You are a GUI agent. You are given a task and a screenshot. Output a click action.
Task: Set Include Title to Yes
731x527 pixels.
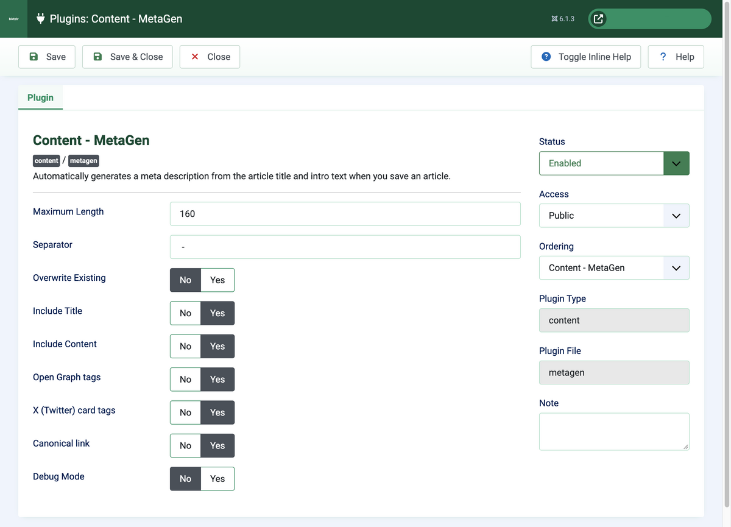(217, 313)
